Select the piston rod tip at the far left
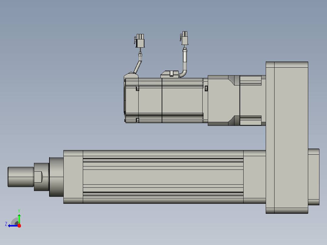The height and width of the screenshot is (245, 327). pyautogui.click(x=21, y=177)
